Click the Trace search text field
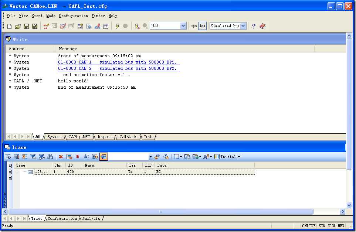 128,157
